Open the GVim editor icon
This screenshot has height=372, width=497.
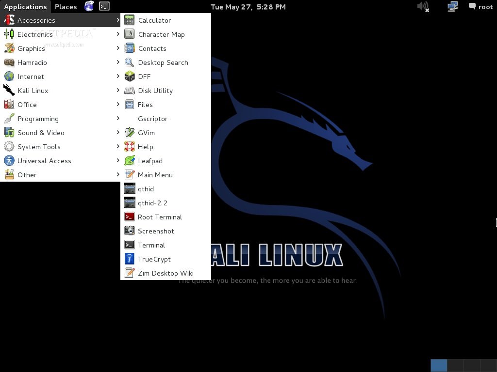click(130, 133)
